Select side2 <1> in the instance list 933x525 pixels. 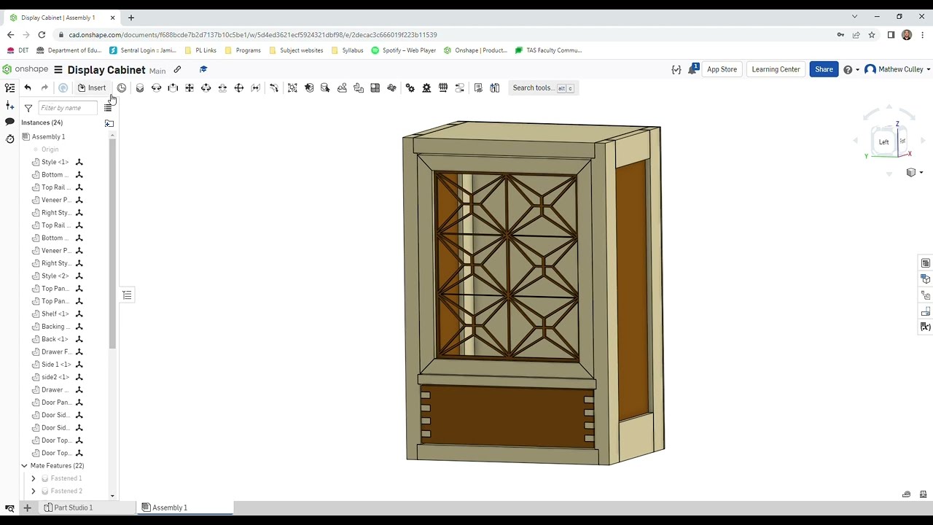[55, 377]
